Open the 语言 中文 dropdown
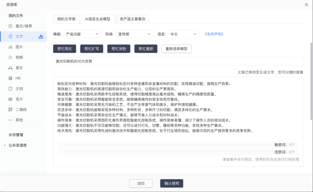This screenshot has width=313, height=192. [x=183, y=34]
